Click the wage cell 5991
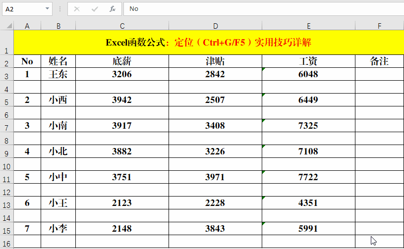 click(309, 228)
